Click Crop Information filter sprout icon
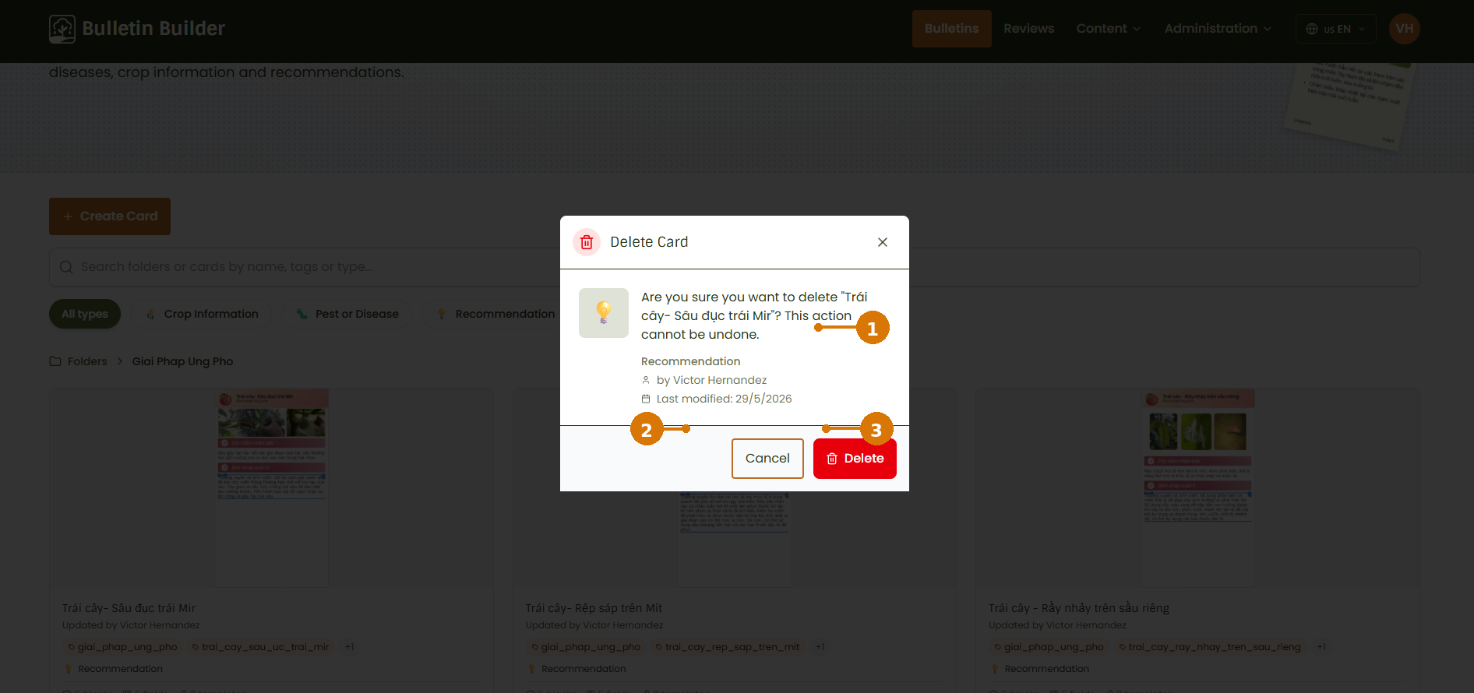The image size is (1474, 693). 150,314
